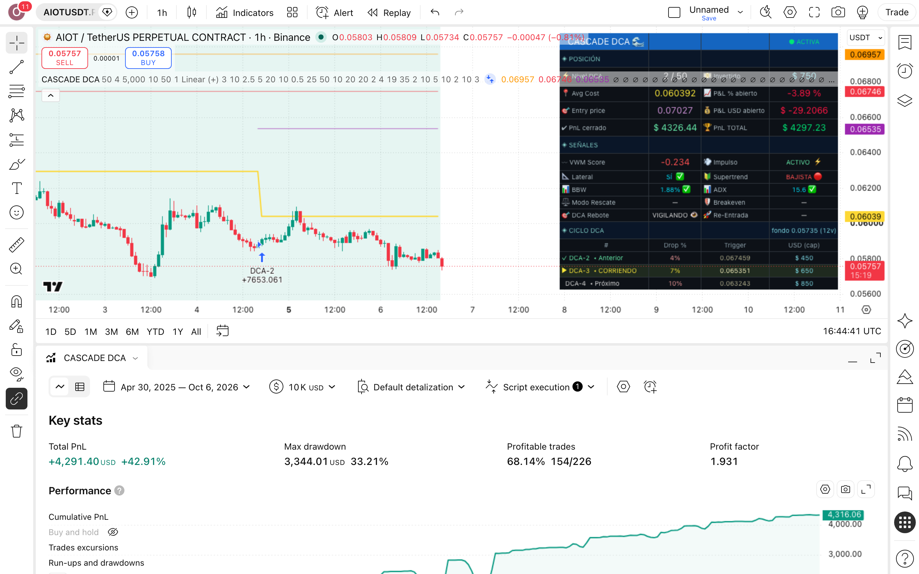Select the text annotation tool
919x574 pixels.
(x=16, y=188)
